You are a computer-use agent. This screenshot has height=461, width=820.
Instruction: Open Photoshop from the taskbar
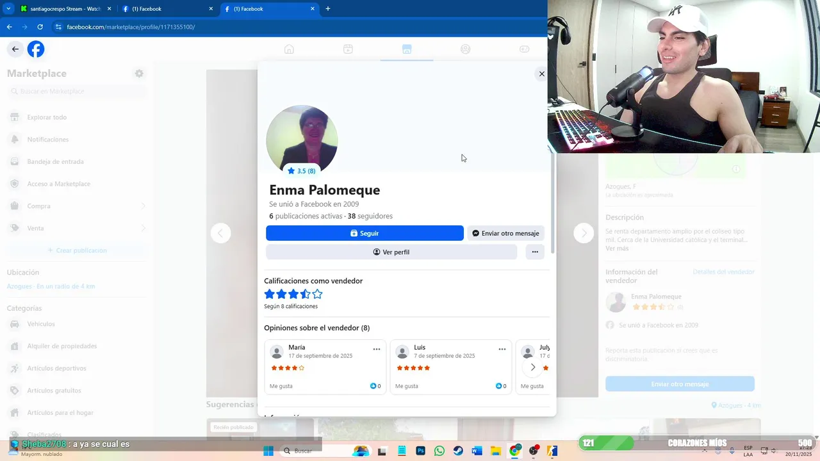[x=420, y=451]
